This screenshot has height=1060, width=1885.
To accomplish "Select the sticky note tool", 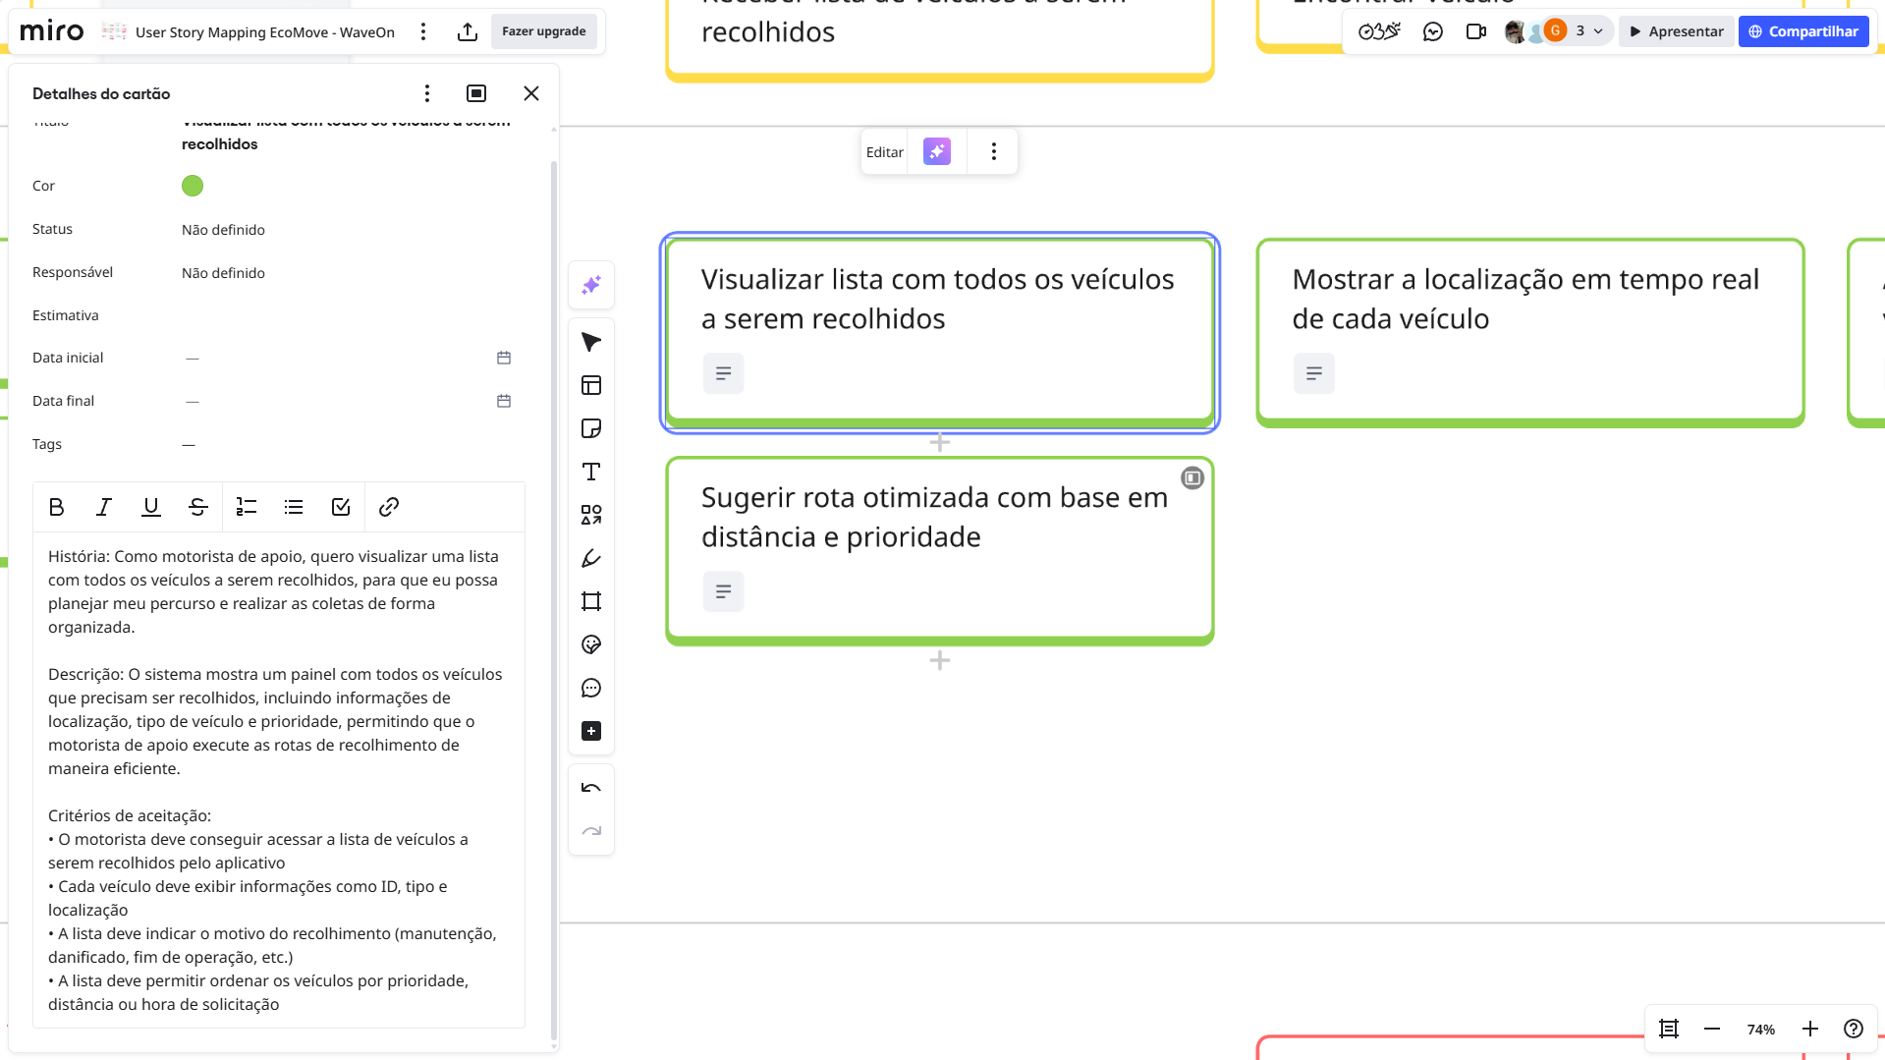I will point(590,428).
